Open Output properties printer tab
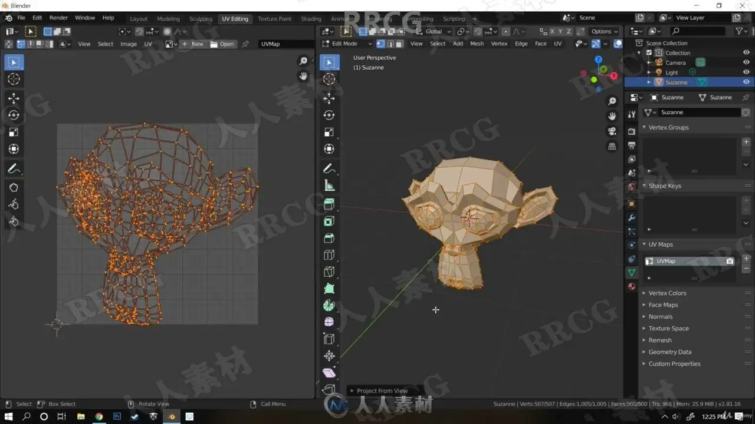Screen dimensions: 755x424 [x=632, y=145]
